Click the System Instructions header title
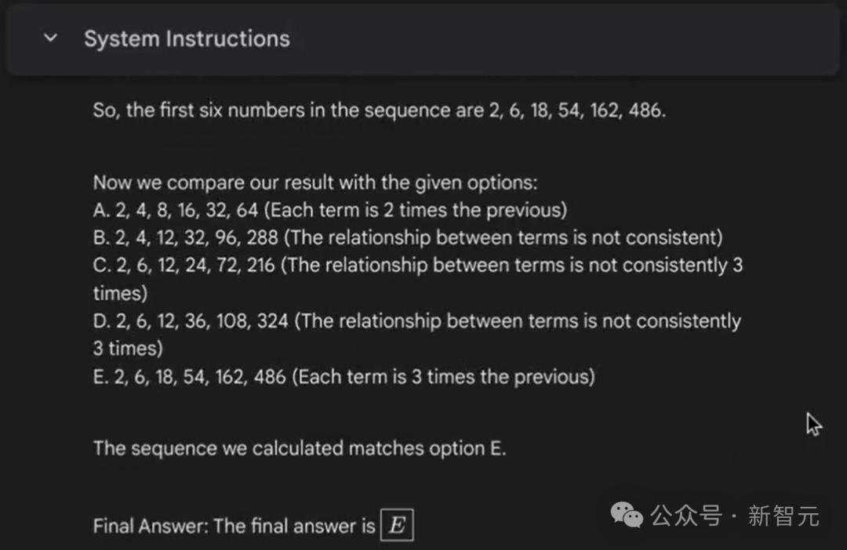This screenshot has width=847, height=550. (x=187, y=39)
